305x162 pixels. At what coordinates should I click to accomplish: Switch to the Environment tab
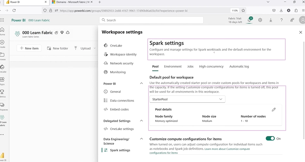173,66
